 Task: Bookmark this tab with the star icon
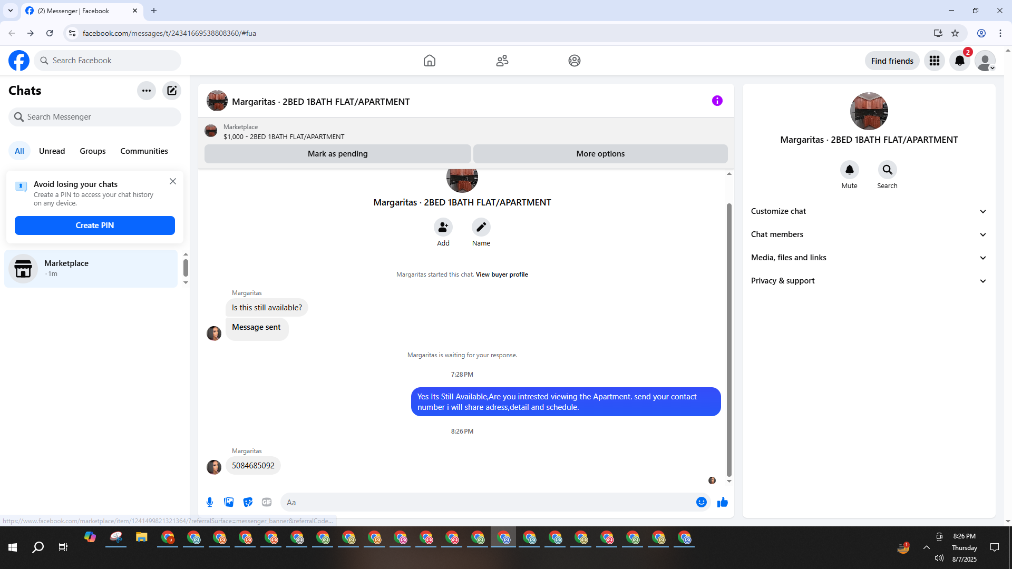point(955,33)
